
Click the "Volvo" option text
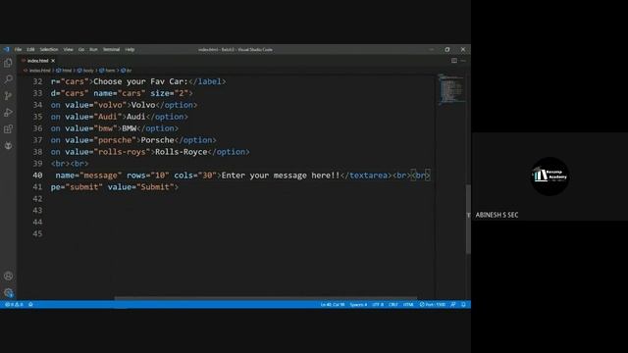(x=143, y=105)
